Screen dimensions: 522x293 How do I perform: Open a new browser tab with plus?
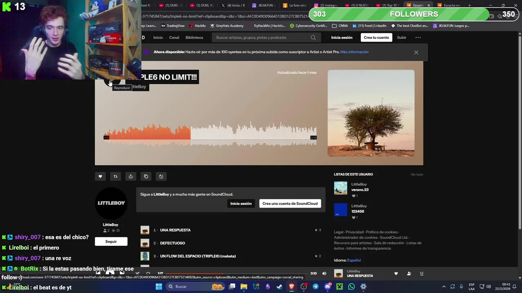click(469, 5)
